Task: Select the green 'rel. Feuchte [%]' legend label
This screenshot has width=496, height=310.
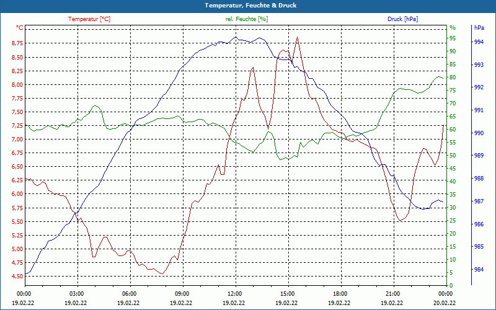Action: 246,19
